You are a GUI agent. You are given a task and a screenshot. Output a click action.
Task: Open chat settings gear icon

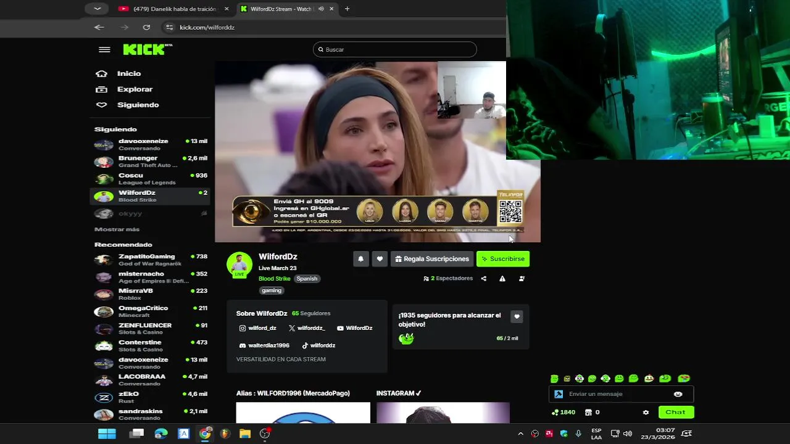[x=646, y=413]
